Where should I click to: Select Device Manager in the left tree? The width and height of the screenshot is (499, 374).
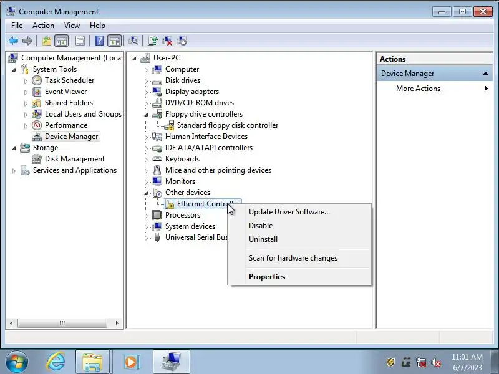[x=71, y=137]
